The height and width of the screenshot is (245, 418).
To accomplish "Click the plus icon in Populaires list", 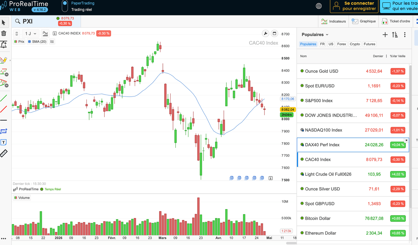I will coord(385,35).
